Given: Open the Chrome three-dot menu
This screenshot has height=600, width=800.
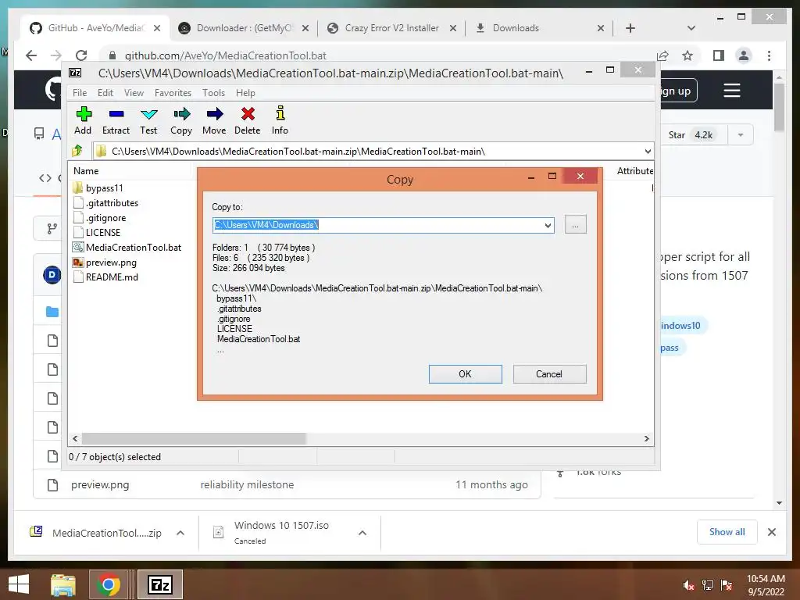Looking at the screenshot, I should pyautogui.click(x=770, y=55).
